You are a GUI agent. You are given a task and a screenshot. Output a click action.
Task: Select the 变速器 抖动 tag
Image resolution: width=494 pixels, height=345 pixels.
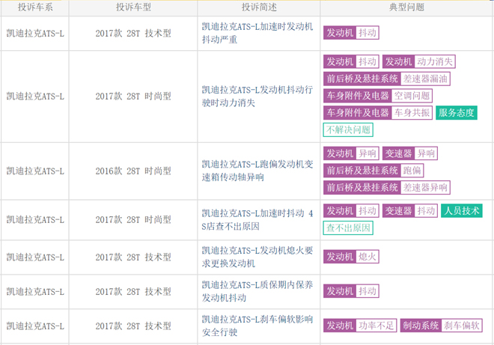[410, 211]
